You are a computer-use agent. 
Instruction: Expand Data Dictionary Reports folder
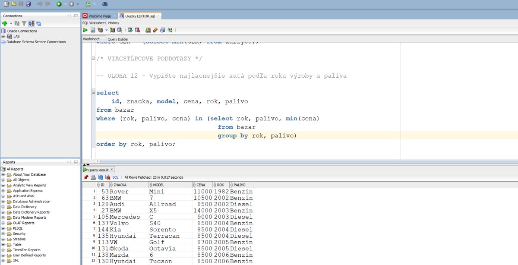coord(3,212)
